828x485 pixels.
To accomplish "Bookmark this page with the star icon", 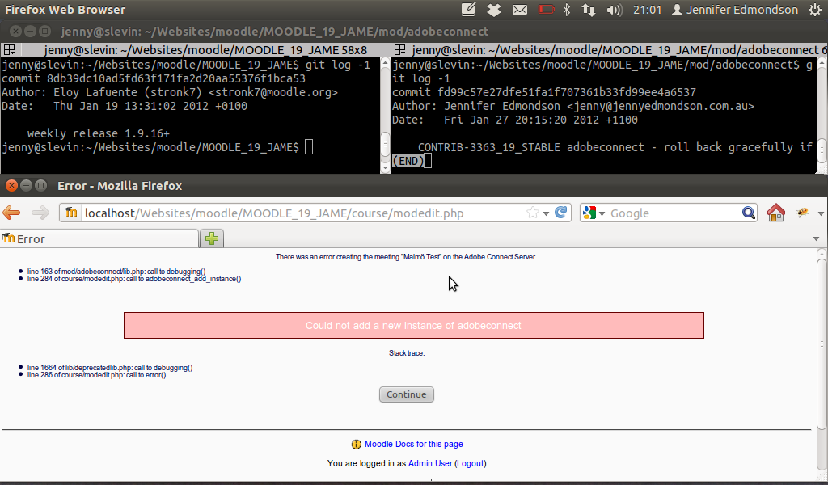I will (x=533, y=213).
